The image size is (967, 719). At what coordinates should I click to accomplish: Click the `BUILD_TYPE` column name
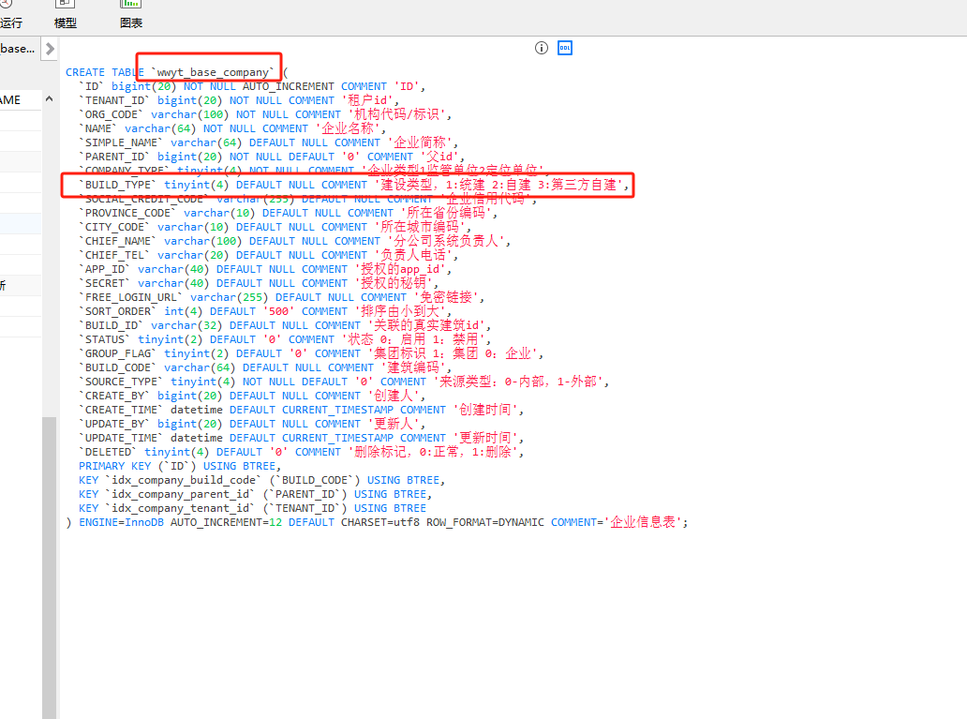click(118, 185)
